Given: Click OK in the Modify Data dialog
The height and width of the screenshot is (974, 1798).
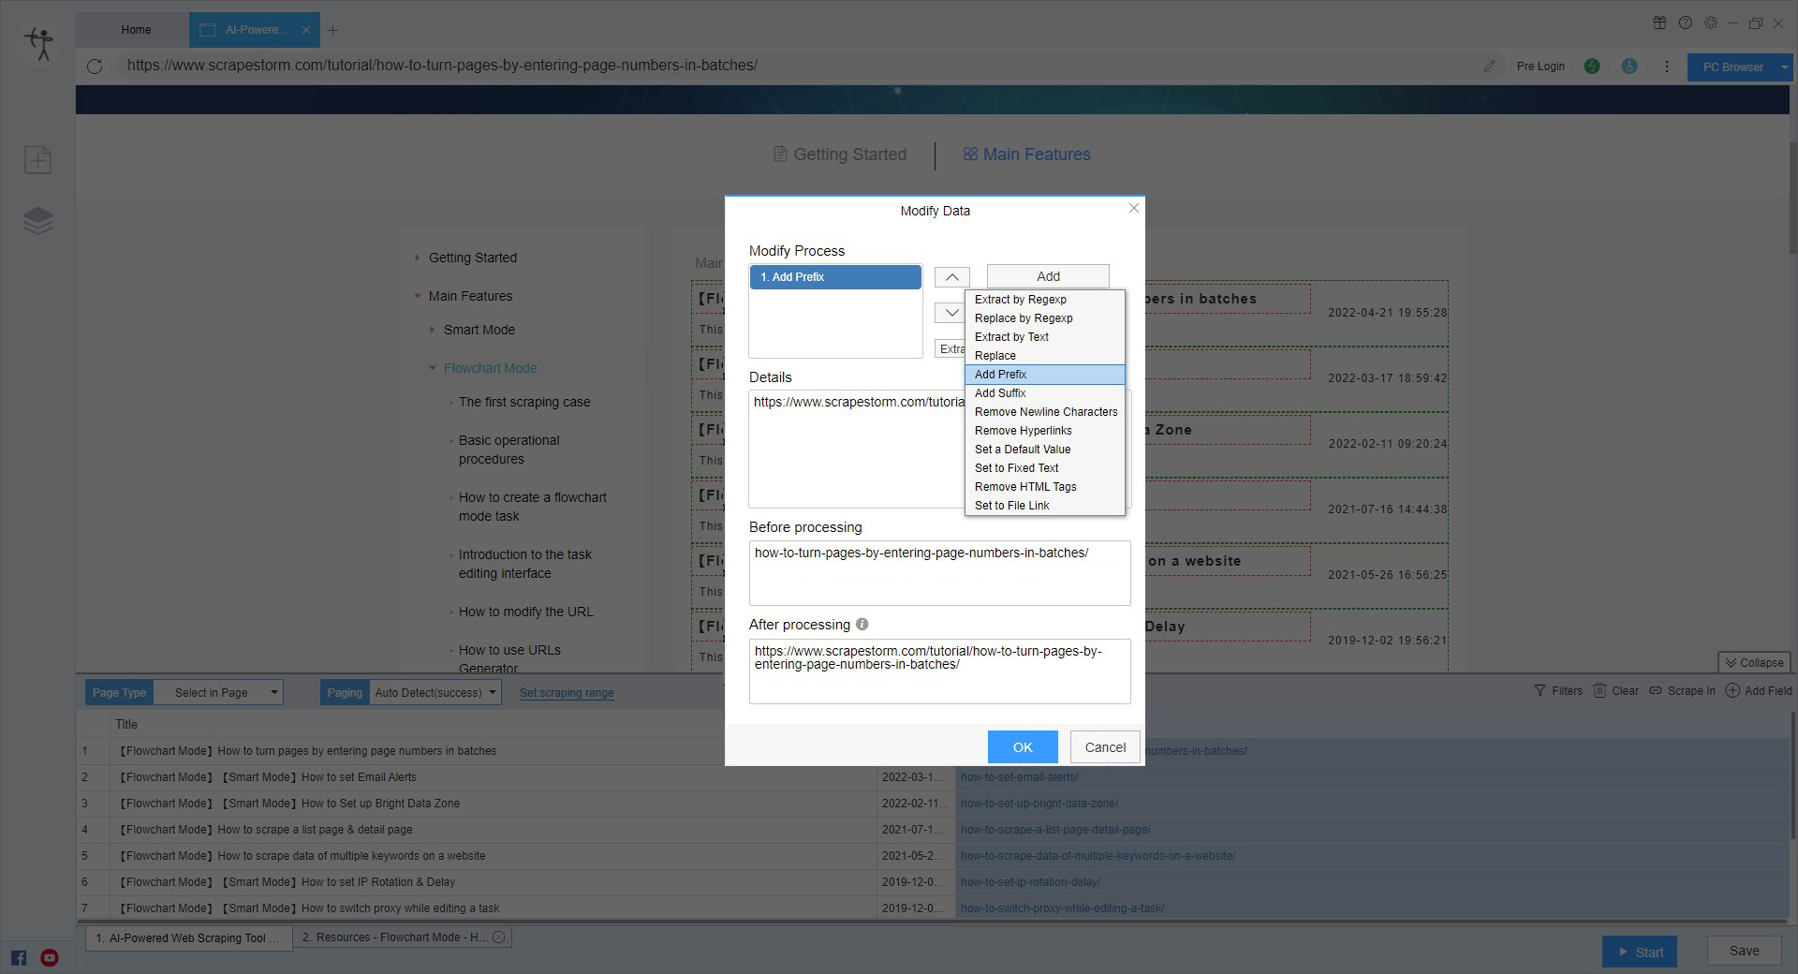Looking at the screenshot, I should click(1022, 746).
